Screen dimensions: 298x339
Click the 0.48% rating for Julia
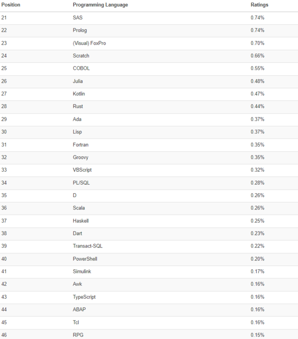pos(257,81)
